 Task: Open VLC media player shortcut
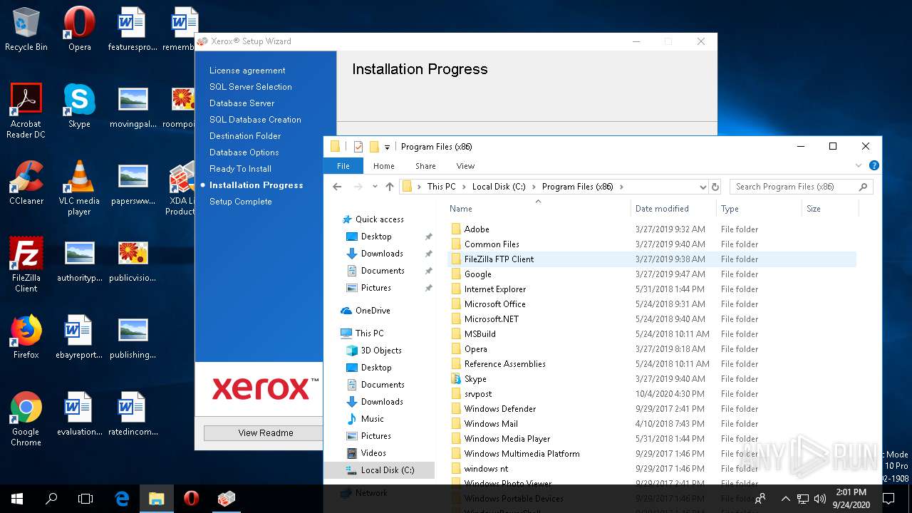[79, 188]
